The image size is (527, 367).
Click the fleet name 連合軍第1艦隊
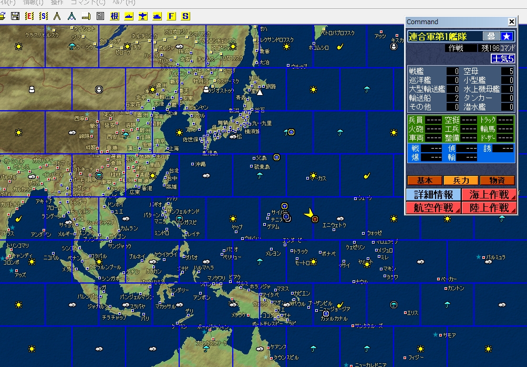438,36
